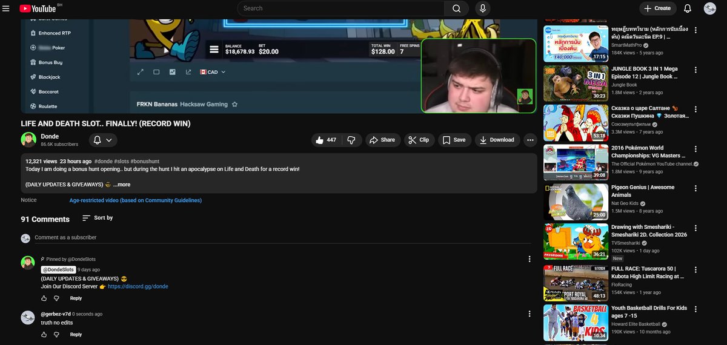The width and height of the screenshot is (727, 345).
Task: Open the Sort by comments dropdown
Action: click(x=98, y=218)
